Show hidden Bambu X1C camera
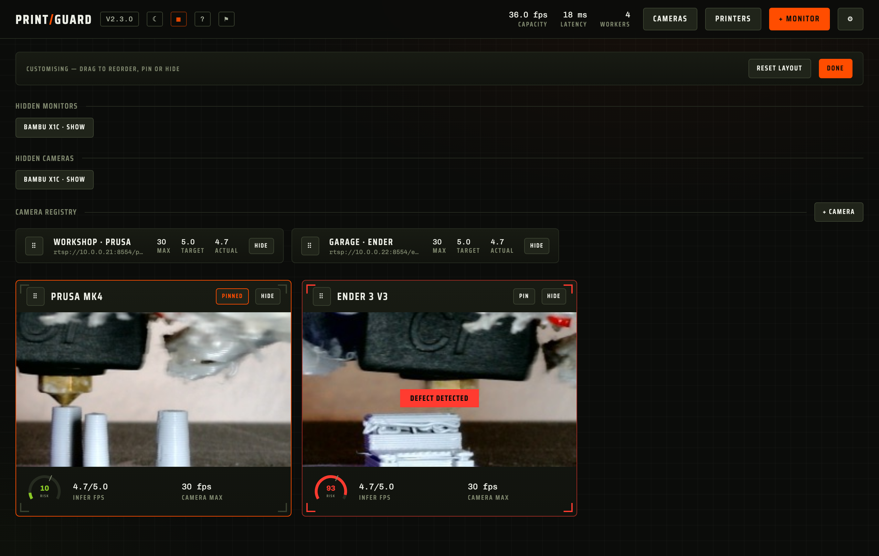Screen dimensions: 879x556 54,180
